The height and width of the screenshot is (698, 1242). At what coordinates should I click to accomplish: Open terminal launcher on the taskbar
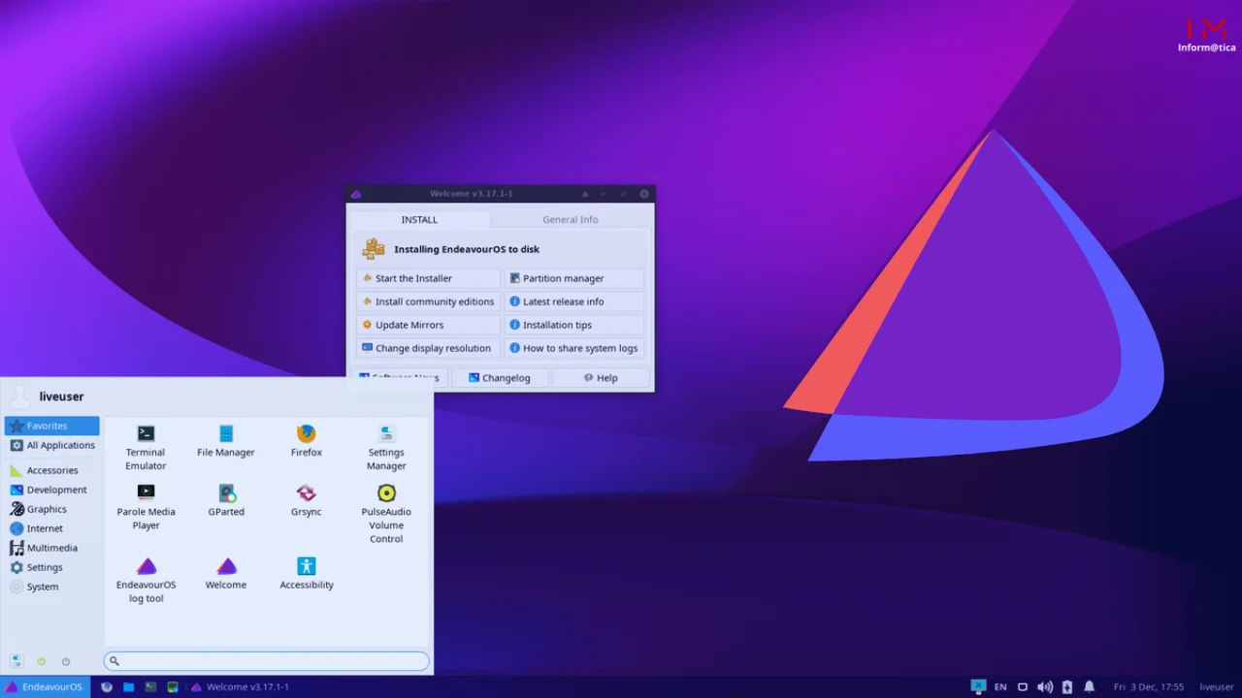(150, 686)
